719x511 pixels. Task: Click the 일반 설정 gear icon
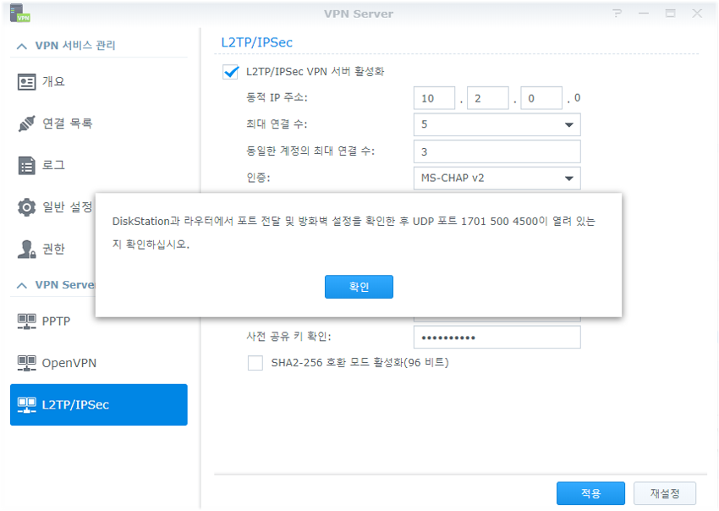(26, 207)
